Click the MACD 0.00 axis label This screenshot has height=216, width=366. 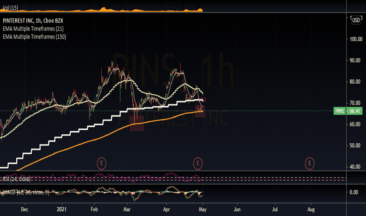353,192
